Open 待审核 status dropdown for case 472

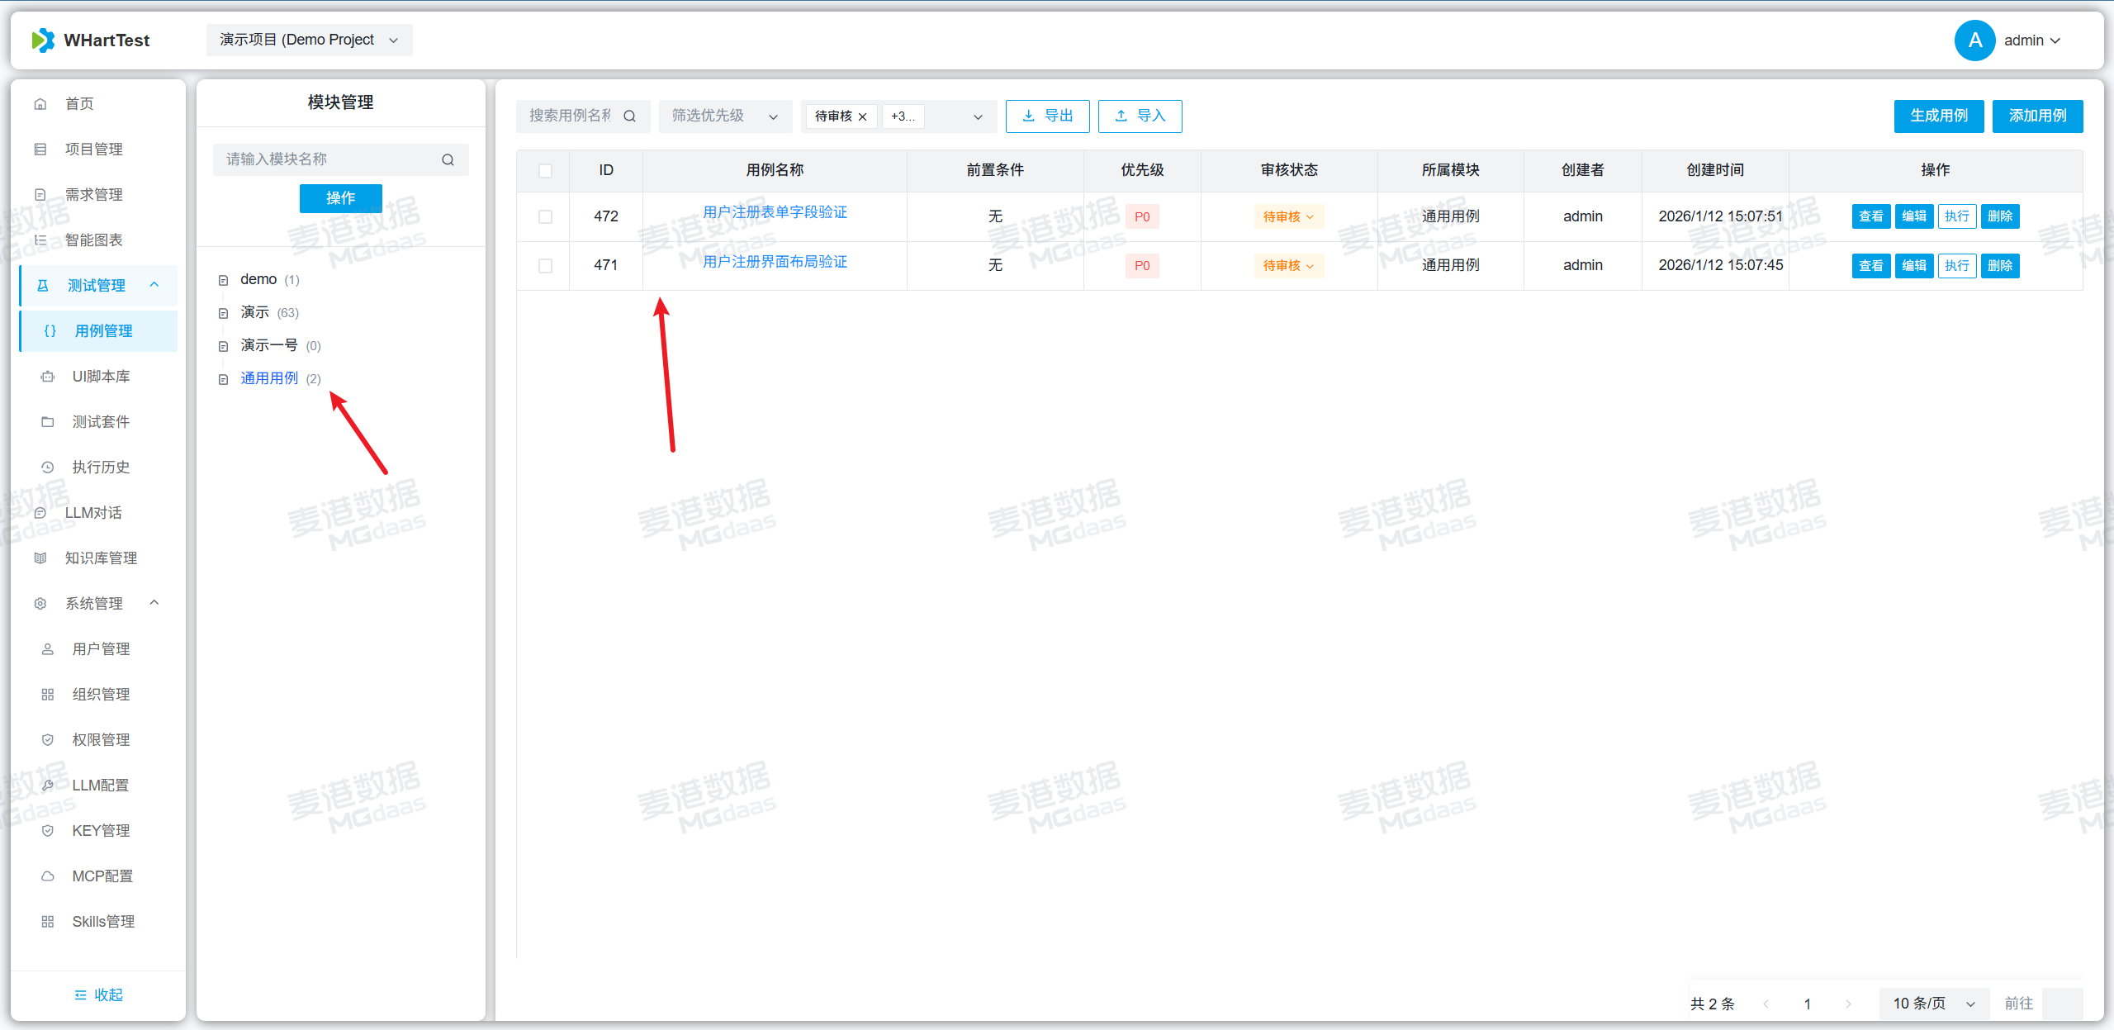click(1288, 216)
